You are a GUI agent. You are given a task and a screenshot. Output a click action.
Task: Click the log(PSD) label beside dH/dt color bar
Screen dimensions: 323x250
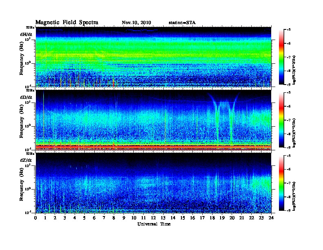point(294,70)
